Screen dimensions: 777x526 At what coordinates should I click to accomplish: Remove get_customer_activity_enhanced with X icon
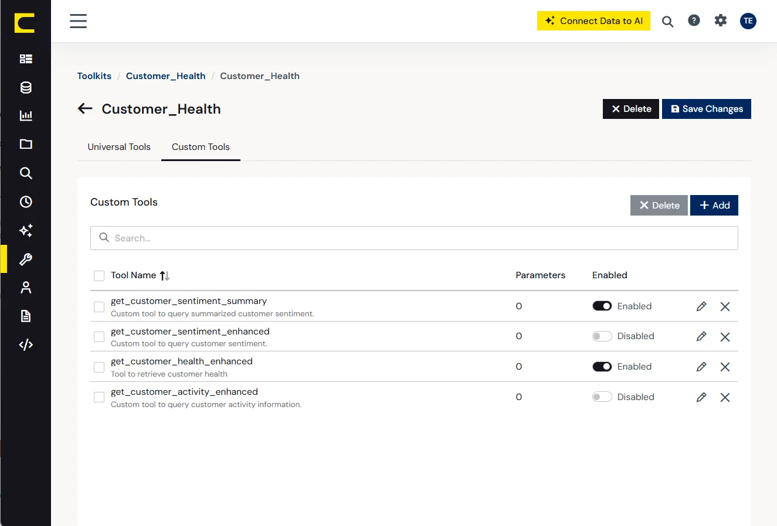725,398
